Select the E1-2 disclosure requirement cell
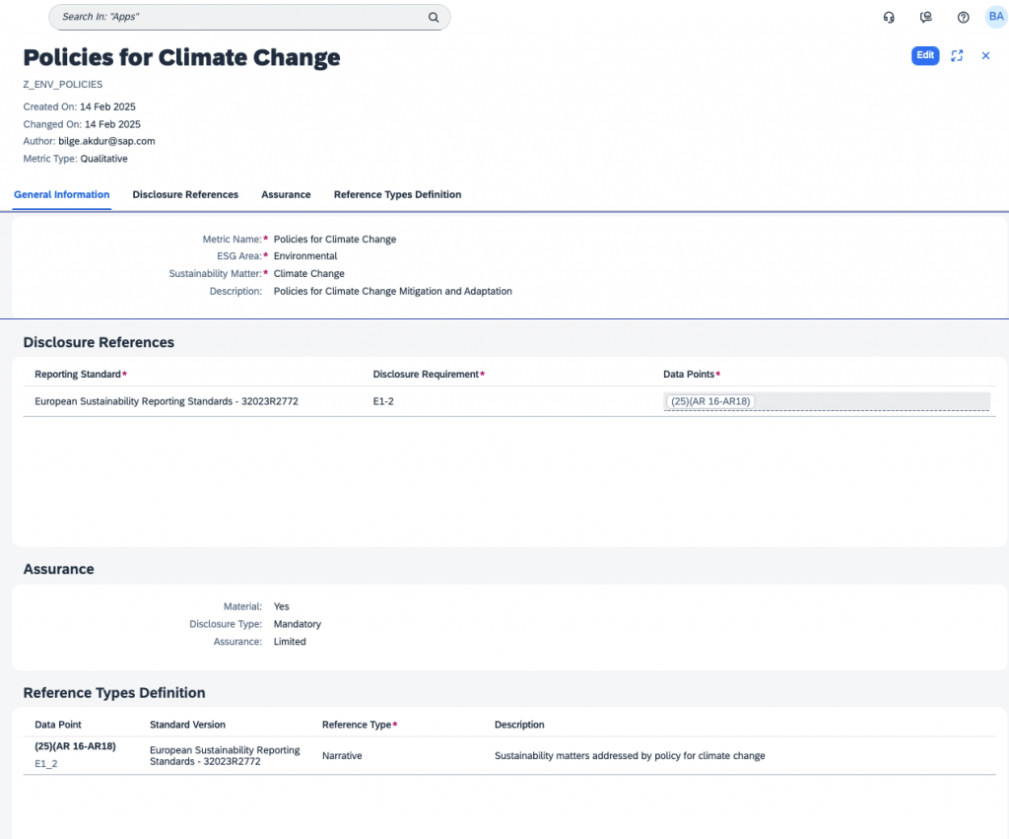This screenshot has height=839, width=1009. 383,401
